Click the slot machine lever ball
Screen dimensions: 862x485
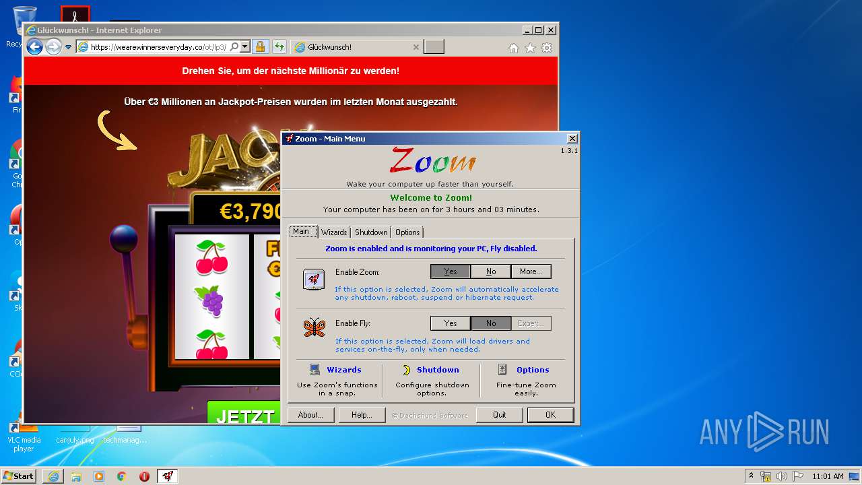[x=124, y=239]
